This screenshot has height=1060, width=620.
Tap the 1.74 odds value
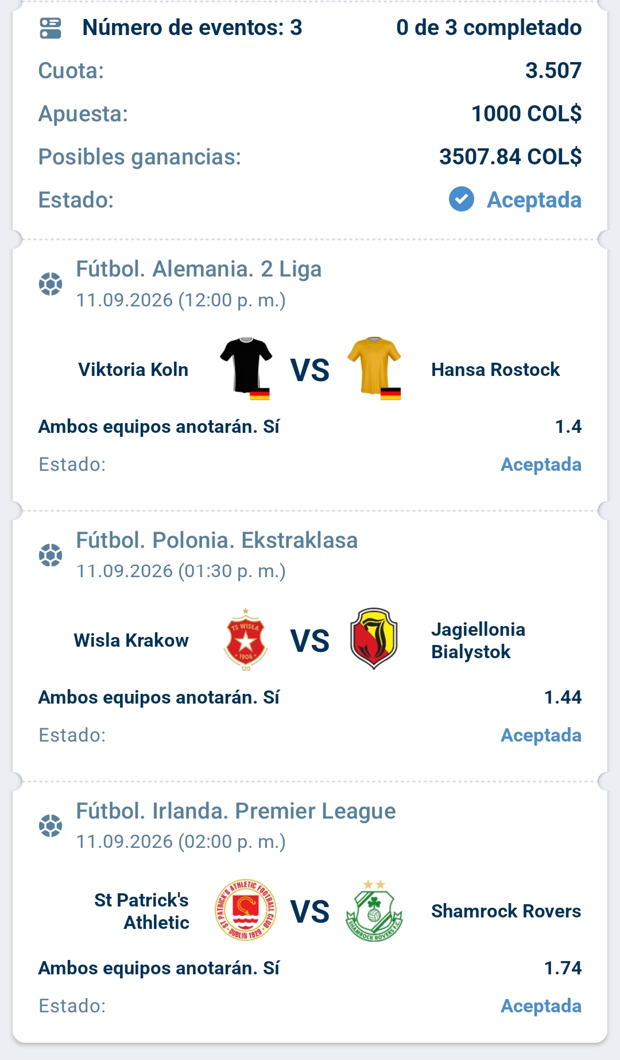tap(563, 968)
